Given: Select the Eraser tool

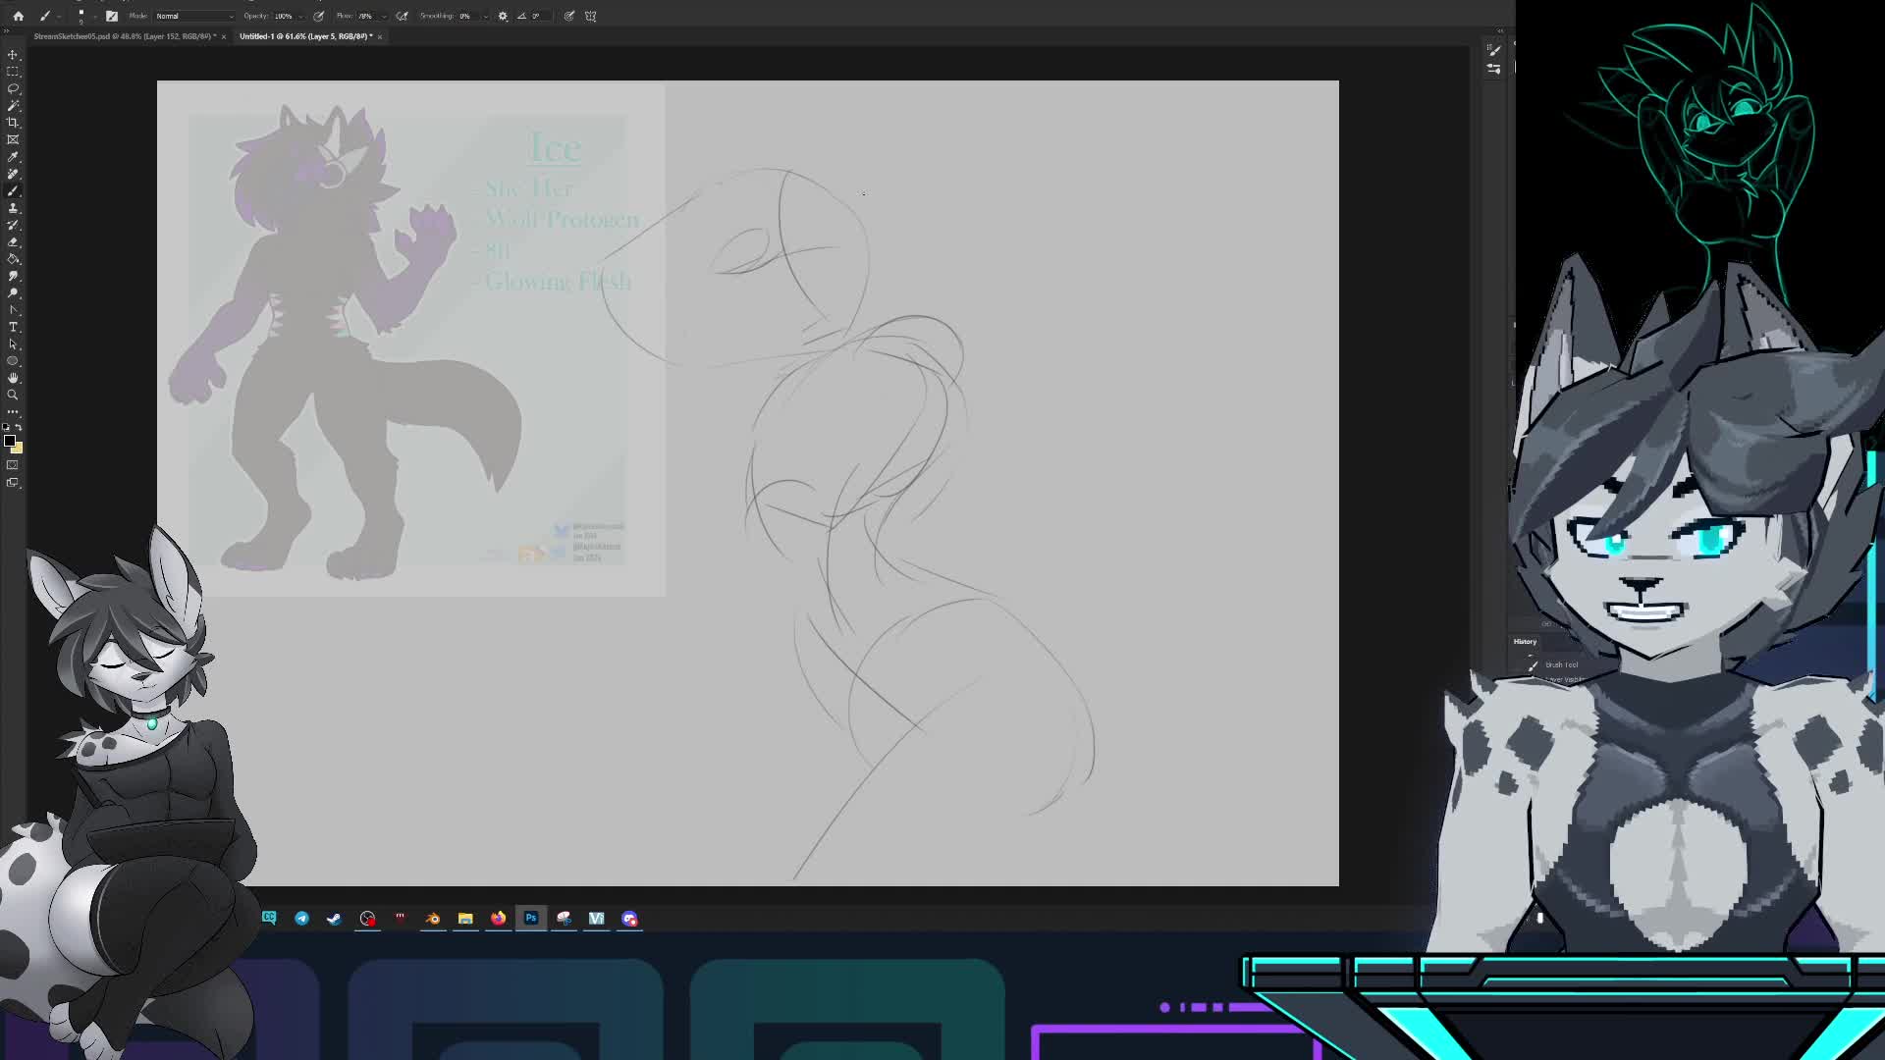Looking at the screenshot, I should [x=13, y=241].
